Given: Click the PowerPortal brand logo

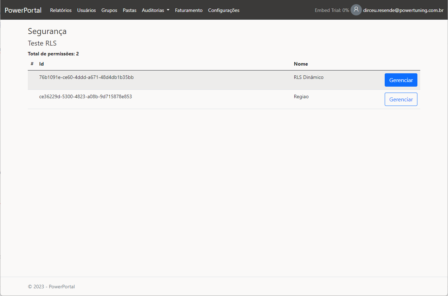Looking at the screenshot, I should 23,10.
